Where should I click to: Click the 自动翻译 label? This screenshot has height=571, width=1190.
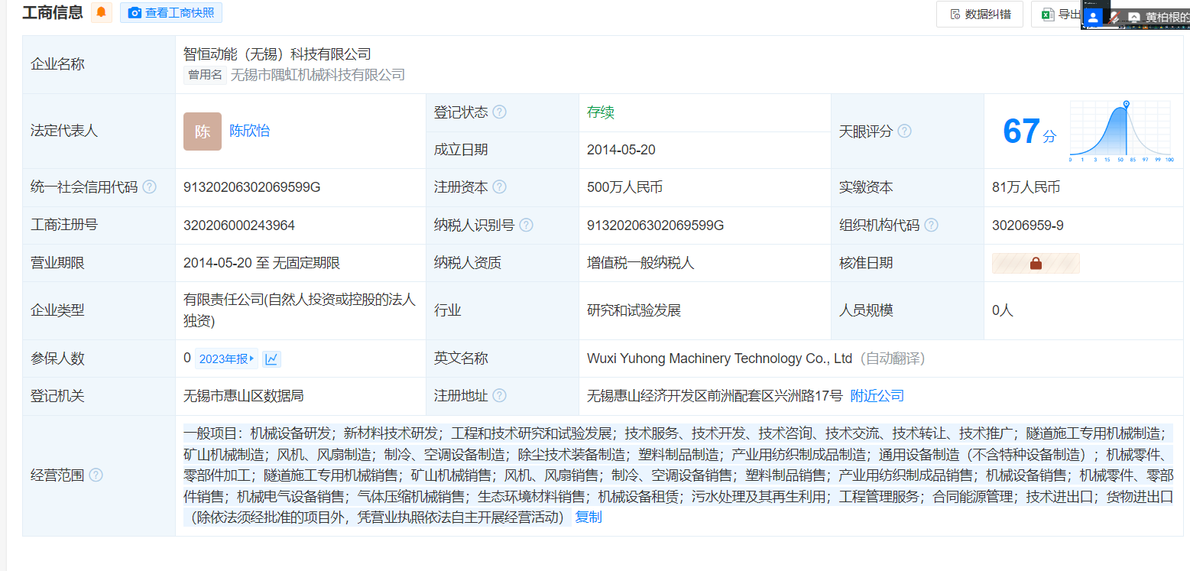pyautogui.click(x=893, y=358)
